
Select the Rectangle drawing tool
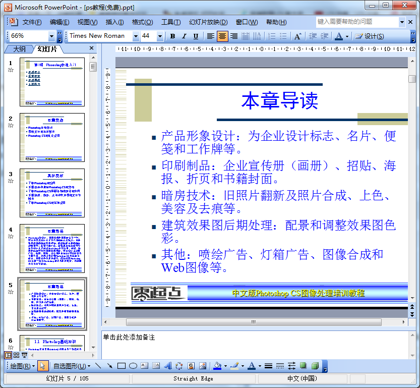(122, 366)
